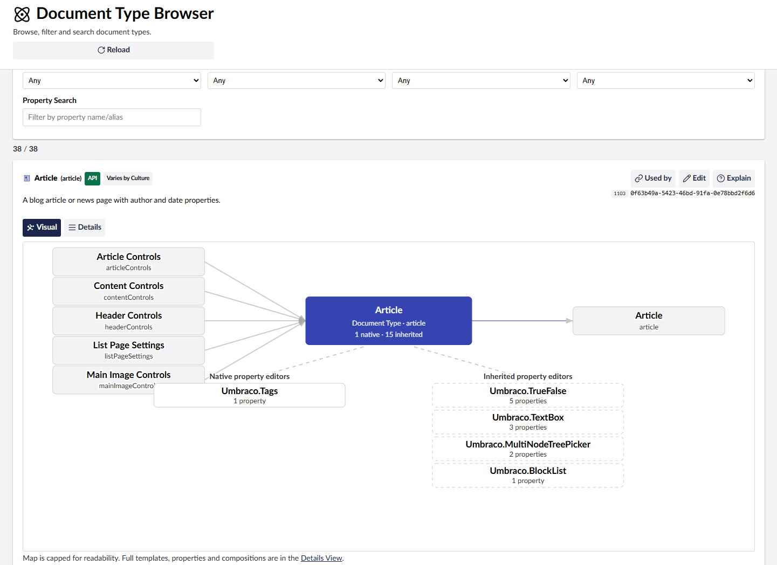Screen dimensions: 777x565
Task: Click the Inherited property editors label
Action: 528,376
